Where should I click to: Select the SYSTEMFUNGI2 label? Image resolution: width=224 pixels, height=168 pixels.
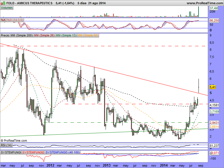click(x=33, y=152)
